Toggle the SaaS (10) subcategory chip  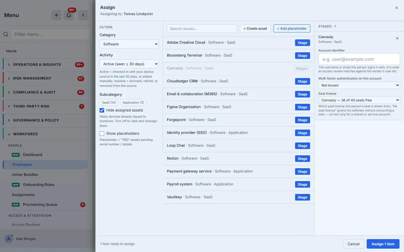point(109,102)
